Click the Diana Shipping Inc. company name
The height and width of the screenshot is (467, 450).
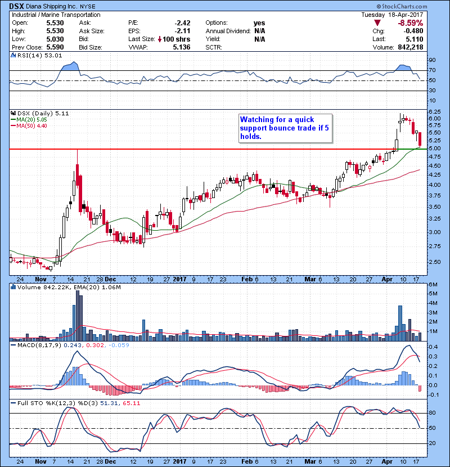coord(52,6)
